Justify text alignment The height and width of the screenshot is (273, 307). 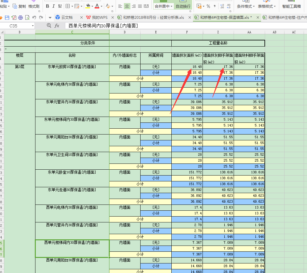tap(140, 6)
